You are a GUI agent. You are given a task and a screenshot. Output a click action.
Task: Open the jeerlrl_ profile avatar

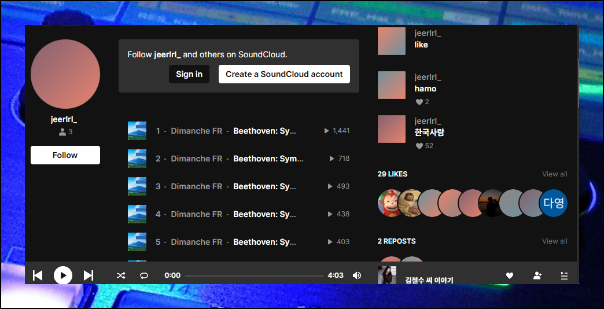[65, 74]
